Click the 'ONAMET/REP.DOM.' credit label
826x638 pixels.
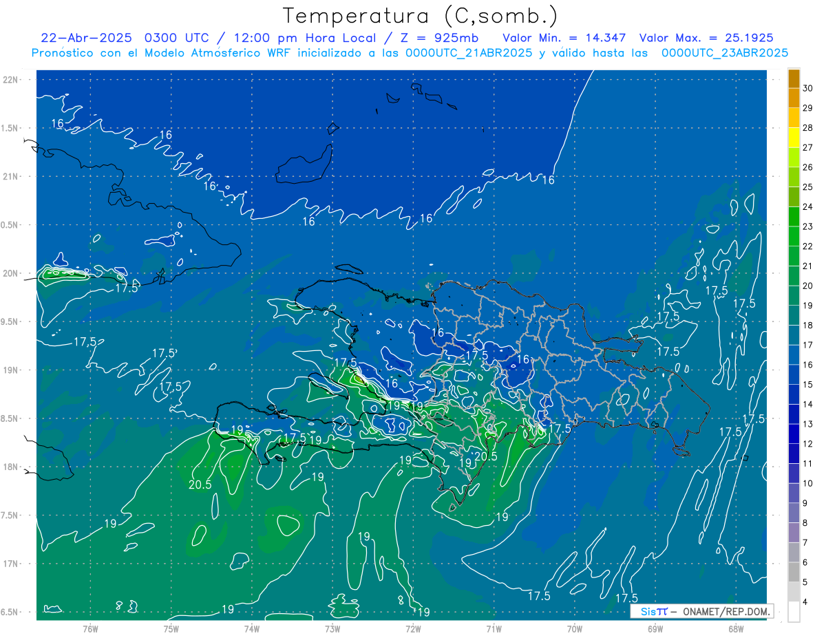point(726,611)
